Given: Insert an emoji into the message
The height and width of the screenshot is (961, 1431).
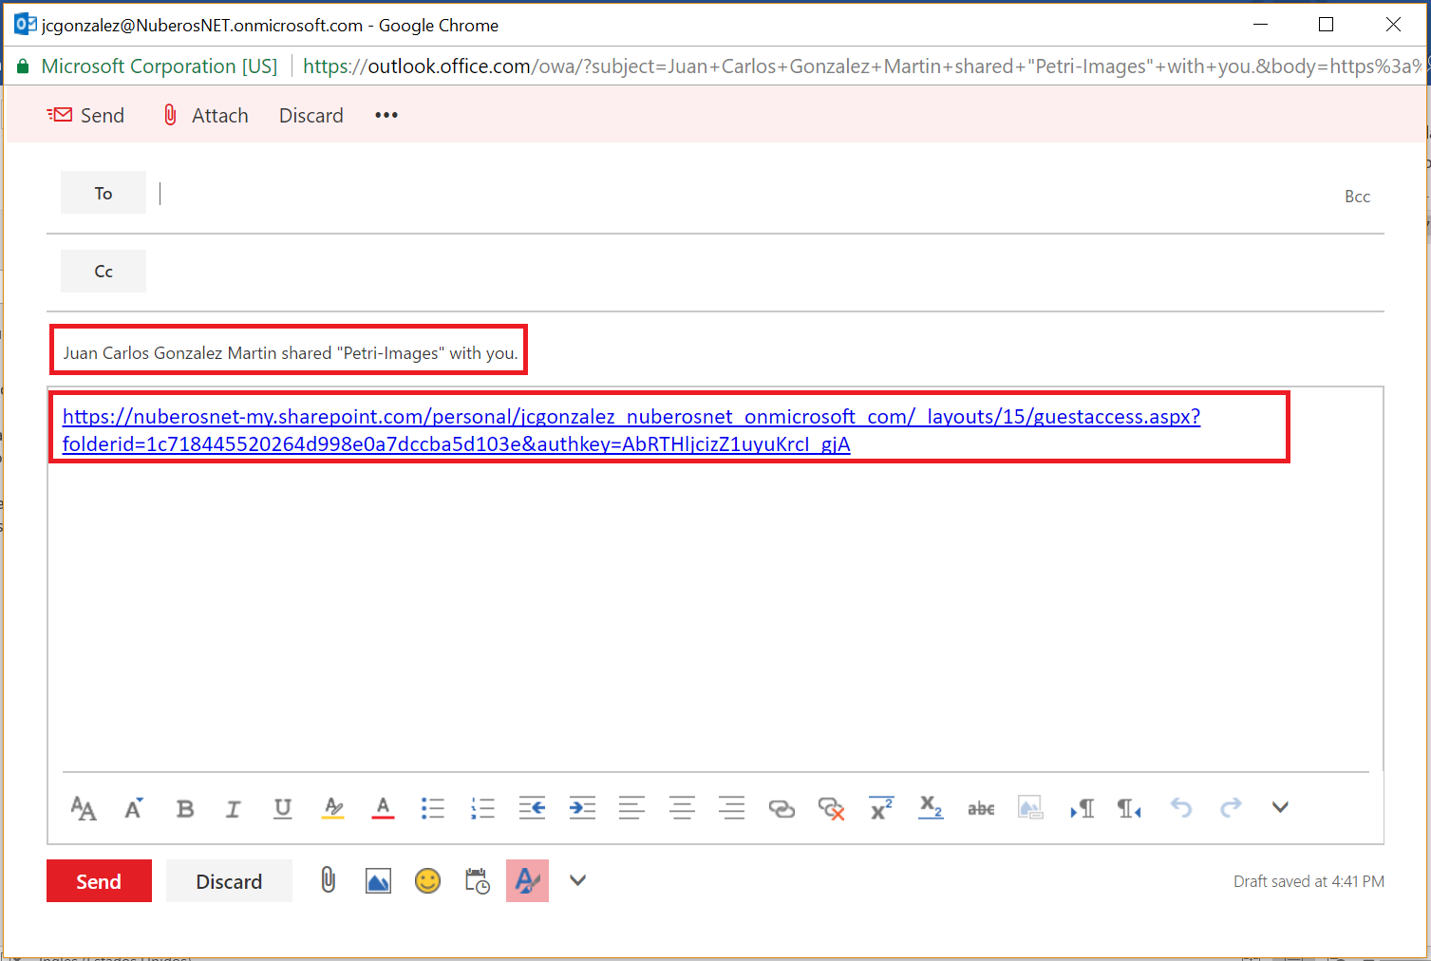Looking at the screenshot, I should tap(427, 880).
